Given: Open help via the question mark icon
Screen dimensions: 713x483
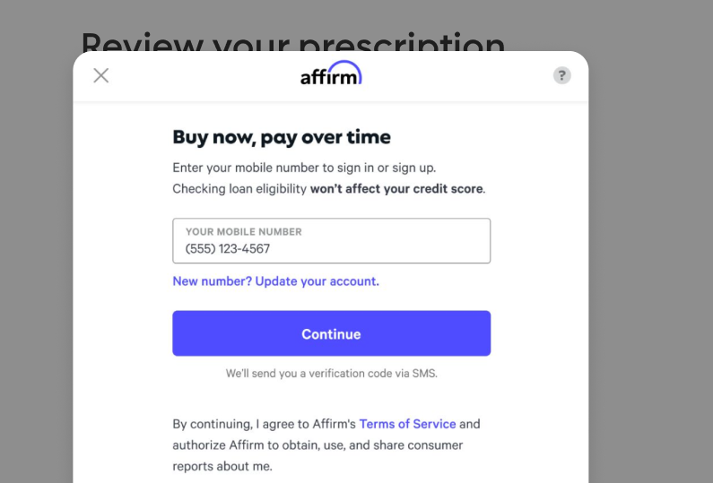Looking at the screenshot, I should 562,75.
